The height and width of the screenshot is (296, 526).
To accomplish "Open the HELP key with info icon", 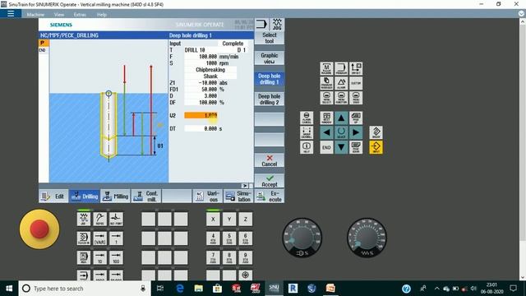I will (x=307, y=147).
